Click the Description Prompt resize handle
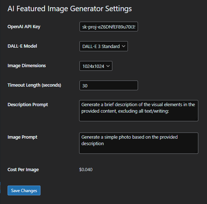The height and width of the screenshot is (204, 207). [197, 120]
